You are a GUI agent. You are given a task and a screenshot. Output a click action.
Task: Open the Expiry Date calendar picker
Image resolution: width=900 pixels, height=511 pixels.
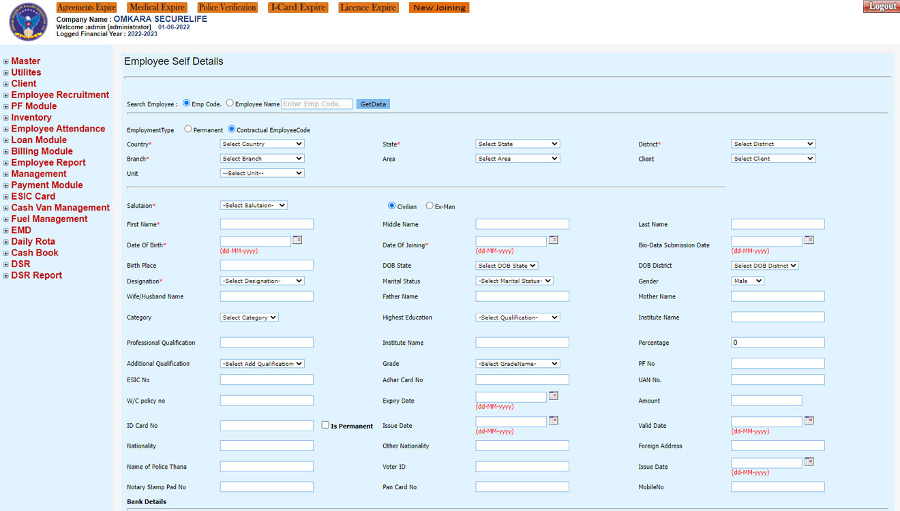point(554,395)
